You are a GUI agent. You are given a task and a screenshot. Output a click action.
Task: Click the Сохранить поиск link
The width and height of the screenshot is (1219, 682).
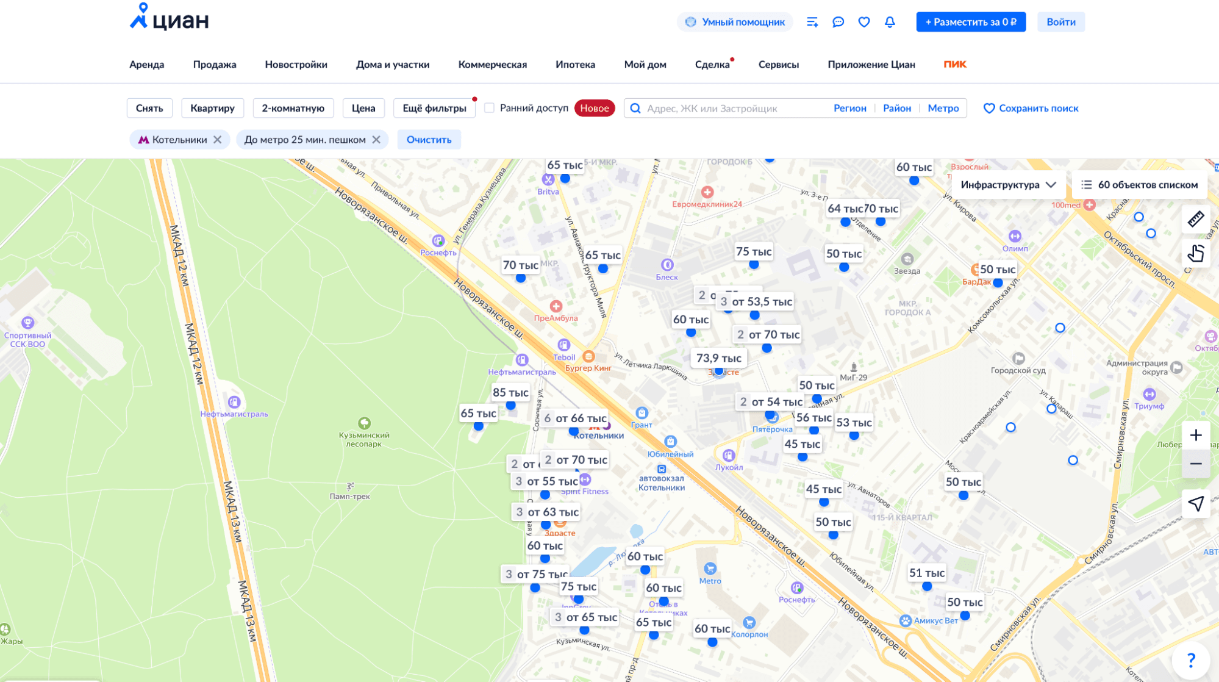click(x=1031, y=108)
